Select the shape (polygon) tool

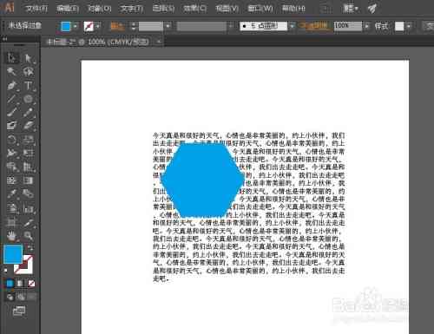tap(28, 99)
